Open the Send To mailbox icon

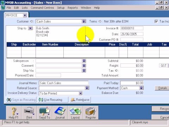coord(44,113)
